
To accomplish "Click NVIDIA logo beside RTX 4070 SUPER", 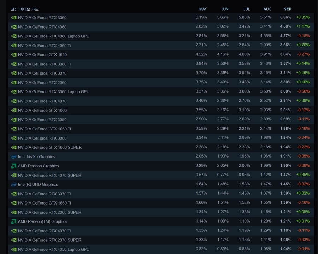I will [13, 175].
